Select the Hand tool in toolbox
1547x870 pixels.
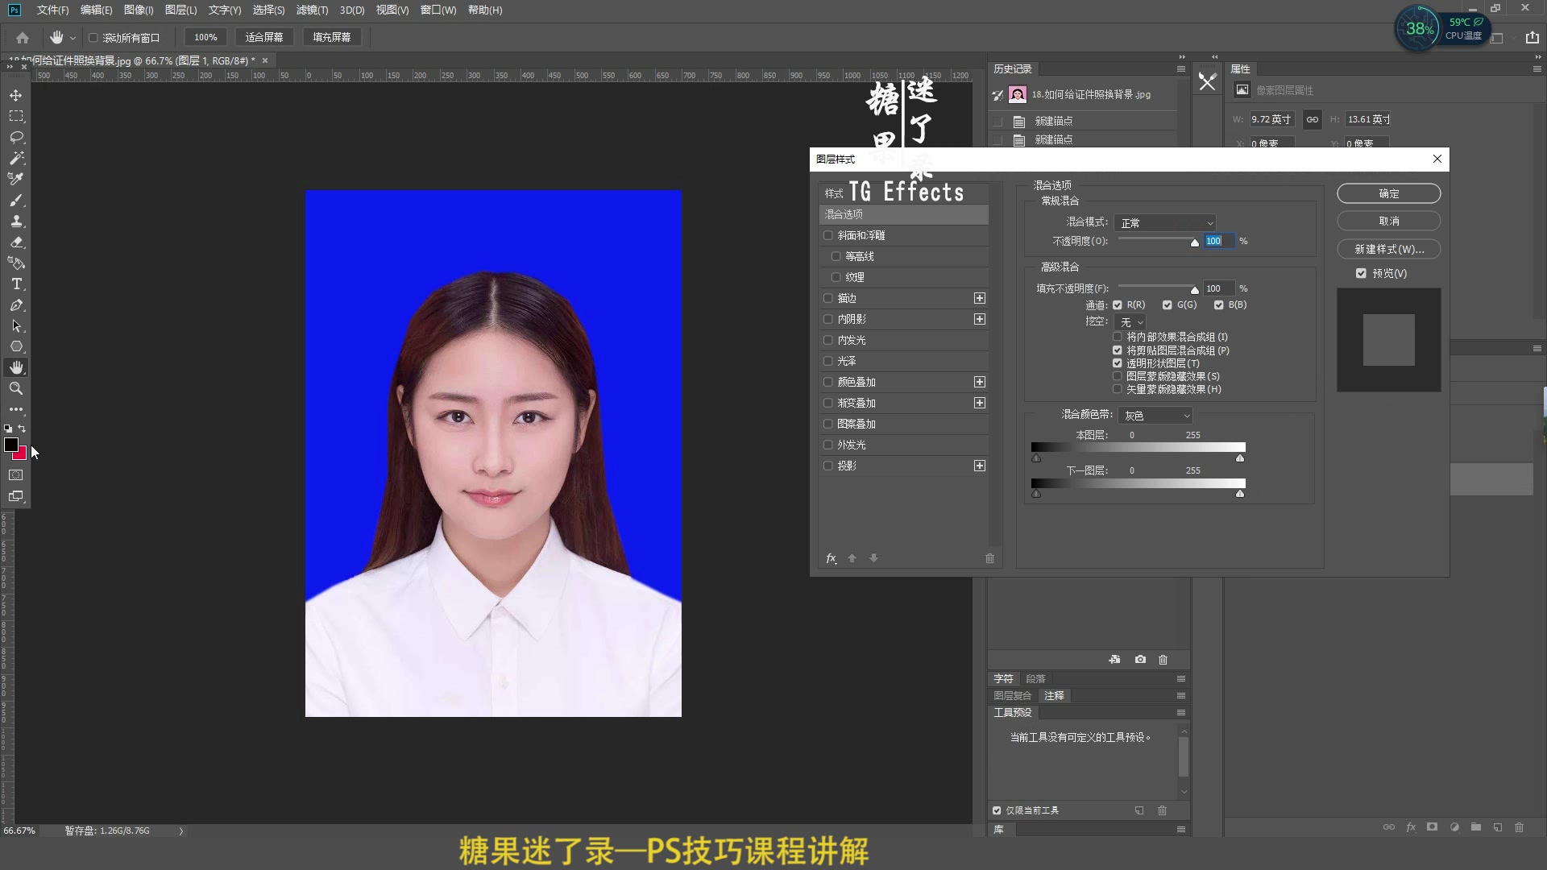coord(16,367)
